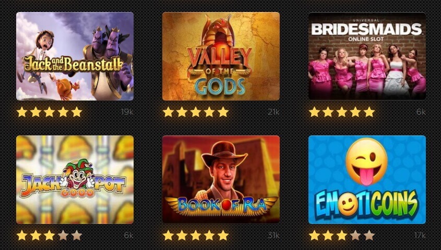Image resolution: width=441 pixels, height=250 pixels.
Task: Open the Emoticoins game thumbnail
Action: [x=367, y=180]
